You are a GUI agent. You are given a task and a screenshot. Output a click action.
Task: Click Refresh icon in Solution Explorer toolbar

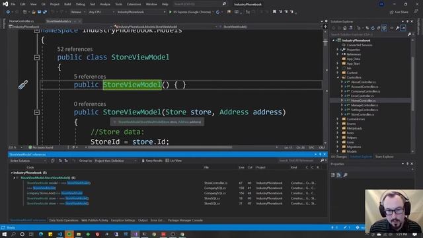[x=373, y=28]
